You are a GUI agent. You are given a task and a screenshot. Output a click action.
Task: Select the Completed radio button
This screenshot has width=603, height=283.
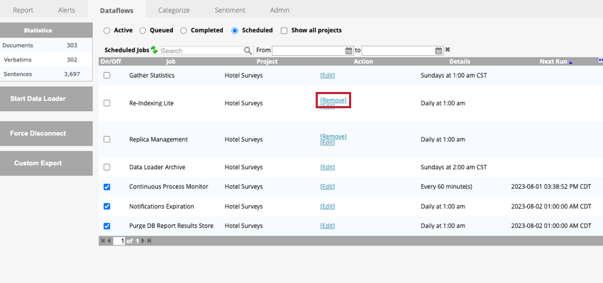[184, 30]
